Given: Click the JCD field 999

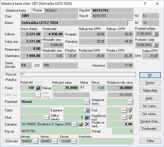Looking at the screenshot, I should [x=60, y=66].
